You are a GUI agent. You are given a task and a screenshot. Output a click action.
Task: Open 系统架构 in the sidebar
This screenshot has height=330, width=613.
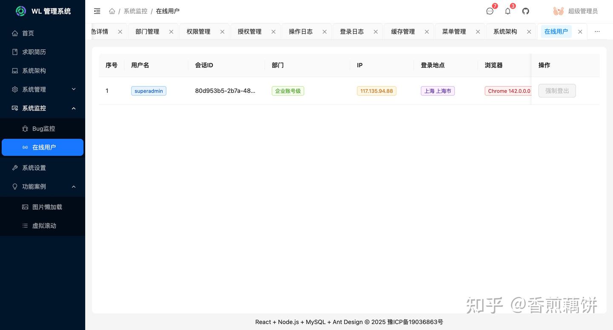tap(43, 71)
